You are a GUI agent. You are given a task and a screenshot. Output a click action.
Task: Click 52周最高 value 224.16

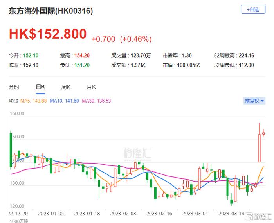coord(246,55)
